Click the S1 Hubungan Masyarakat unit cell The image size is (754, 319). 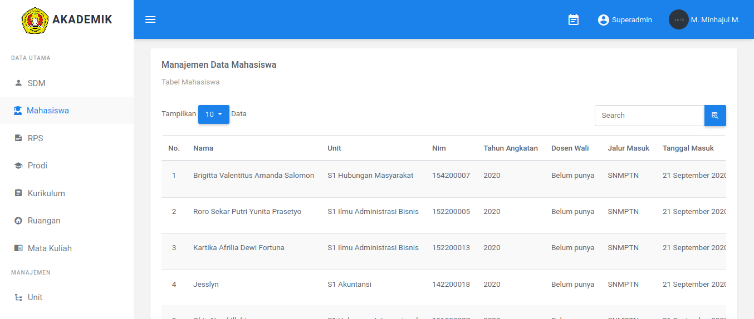click(370, 175)
